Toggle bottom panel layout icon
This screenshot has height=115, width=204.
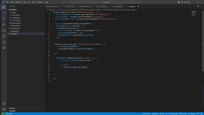[182, 2]
